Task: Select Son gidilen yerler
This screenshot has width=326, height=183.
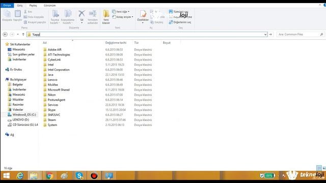Action: pos(21,54)
